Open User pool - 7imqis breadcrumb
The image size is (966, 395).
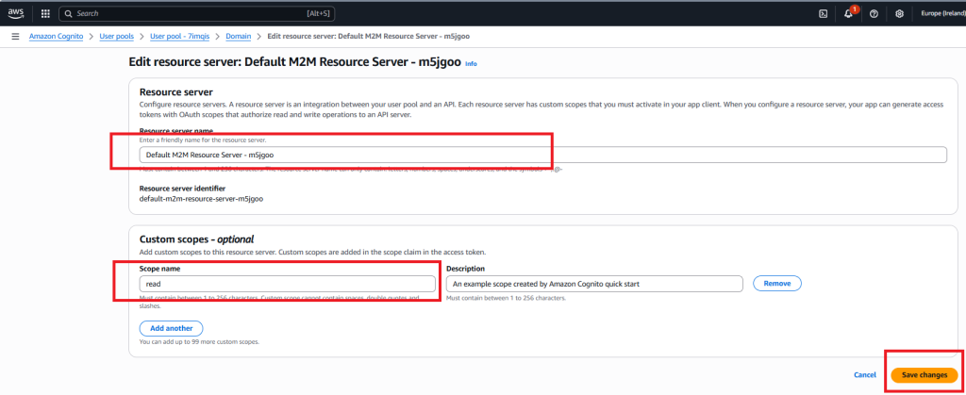click(182, 37)
